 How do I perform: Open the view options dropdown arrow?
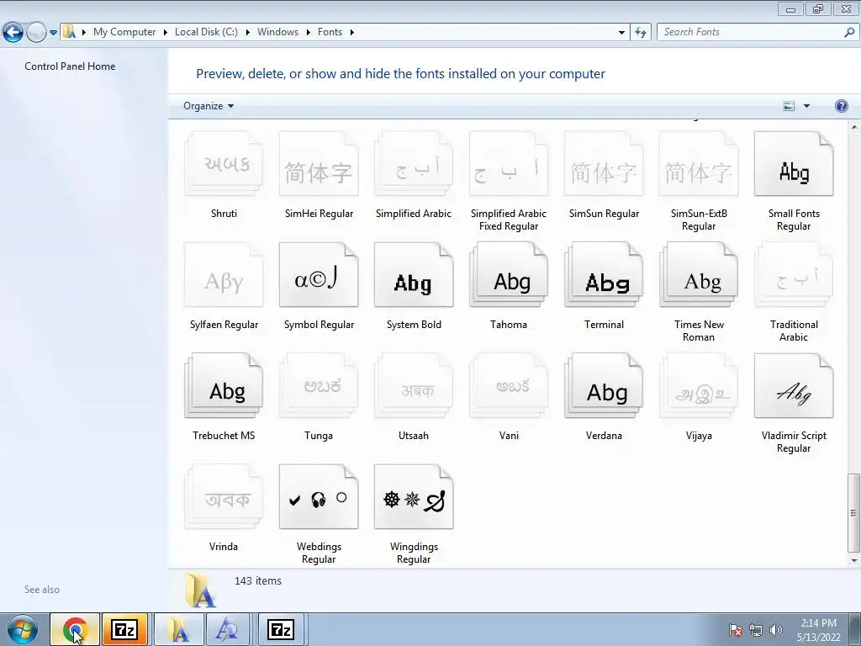point(806,106)
